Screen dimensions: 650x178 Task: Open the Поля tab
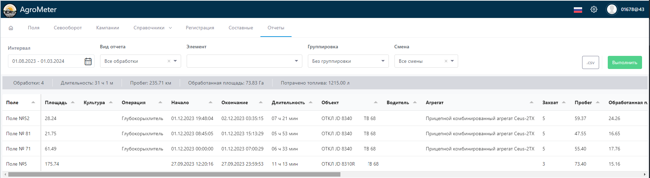point(34,28)
